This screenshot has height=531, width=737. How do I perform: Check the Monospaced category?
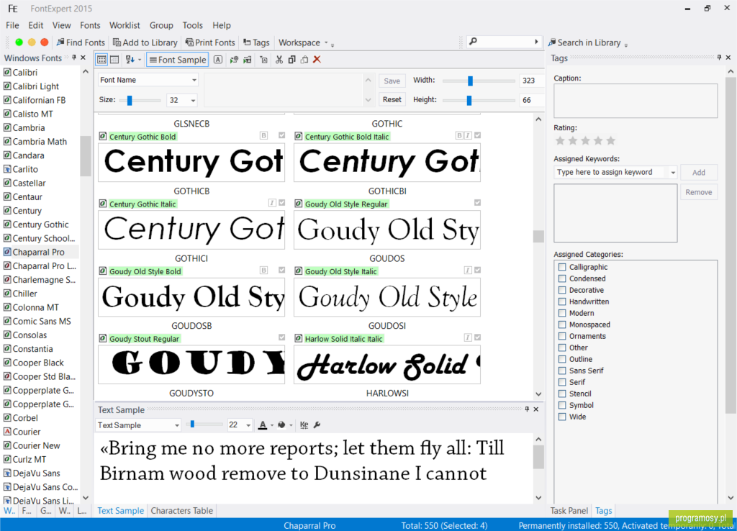point(562,324)
